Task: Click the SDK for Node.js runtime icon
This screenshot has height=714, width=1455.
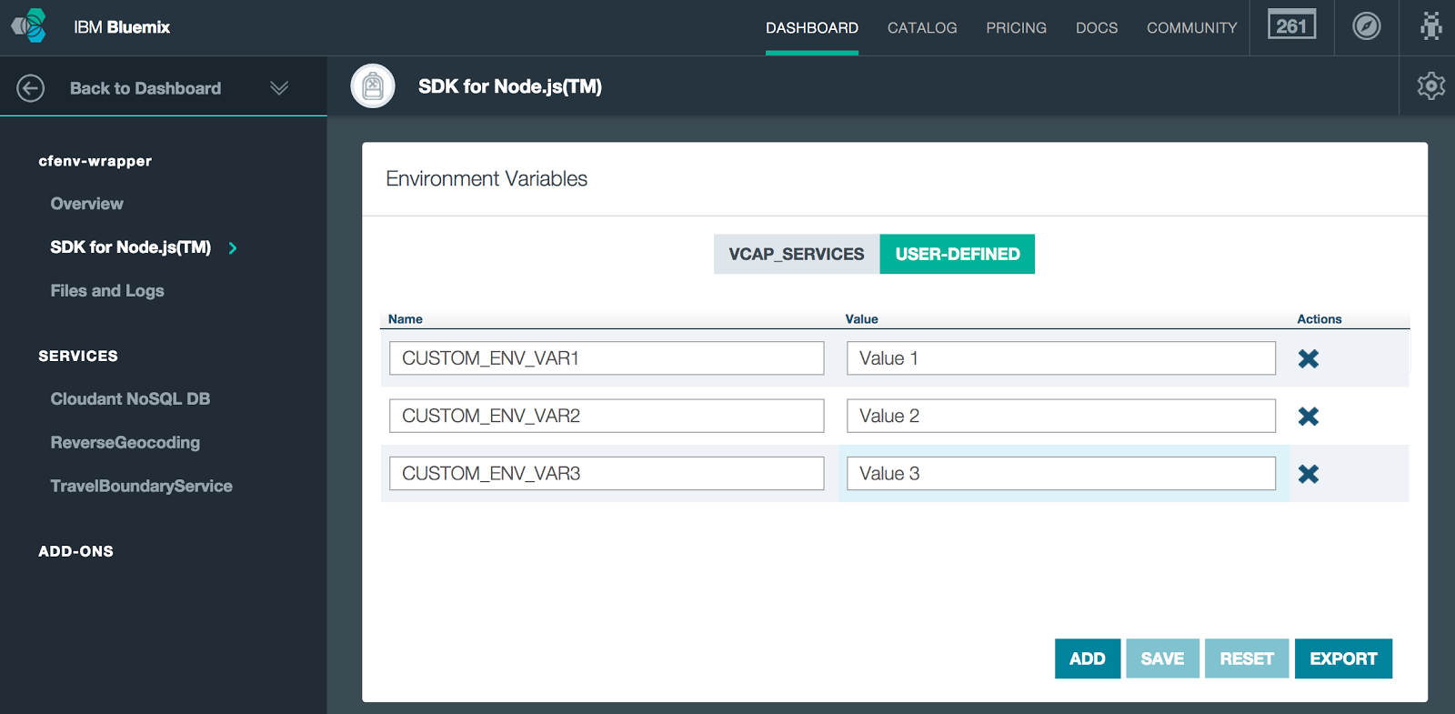Action: coord(373,86)
